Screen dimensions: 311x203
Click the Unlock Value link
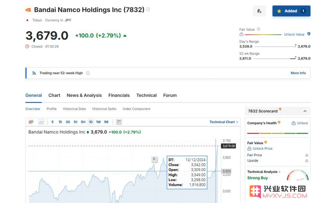[294, 34]
